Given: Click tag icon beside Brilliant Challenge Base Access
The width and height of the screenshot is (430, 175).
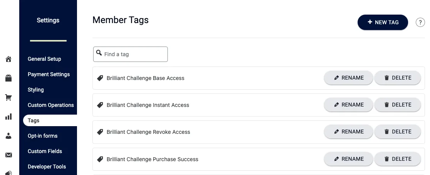Looking at the screenshot, I should [x=100, y=78].
